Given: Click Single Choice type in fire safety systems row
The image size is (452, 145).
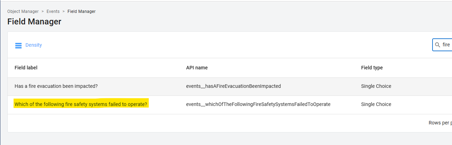Looking at the screenshot, I should pos(376,104).
